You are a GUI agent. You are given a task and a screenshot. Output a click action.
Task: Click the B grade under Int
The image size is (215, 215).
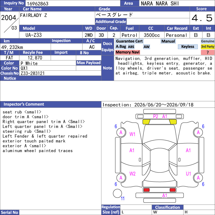[x=209, y=35]
